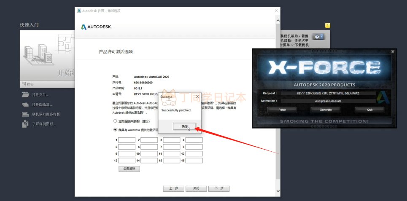Viewport: 407px width, 201px height.
Task: Click the 产品许可激活选项 heading
Action: tap(116, 51)
